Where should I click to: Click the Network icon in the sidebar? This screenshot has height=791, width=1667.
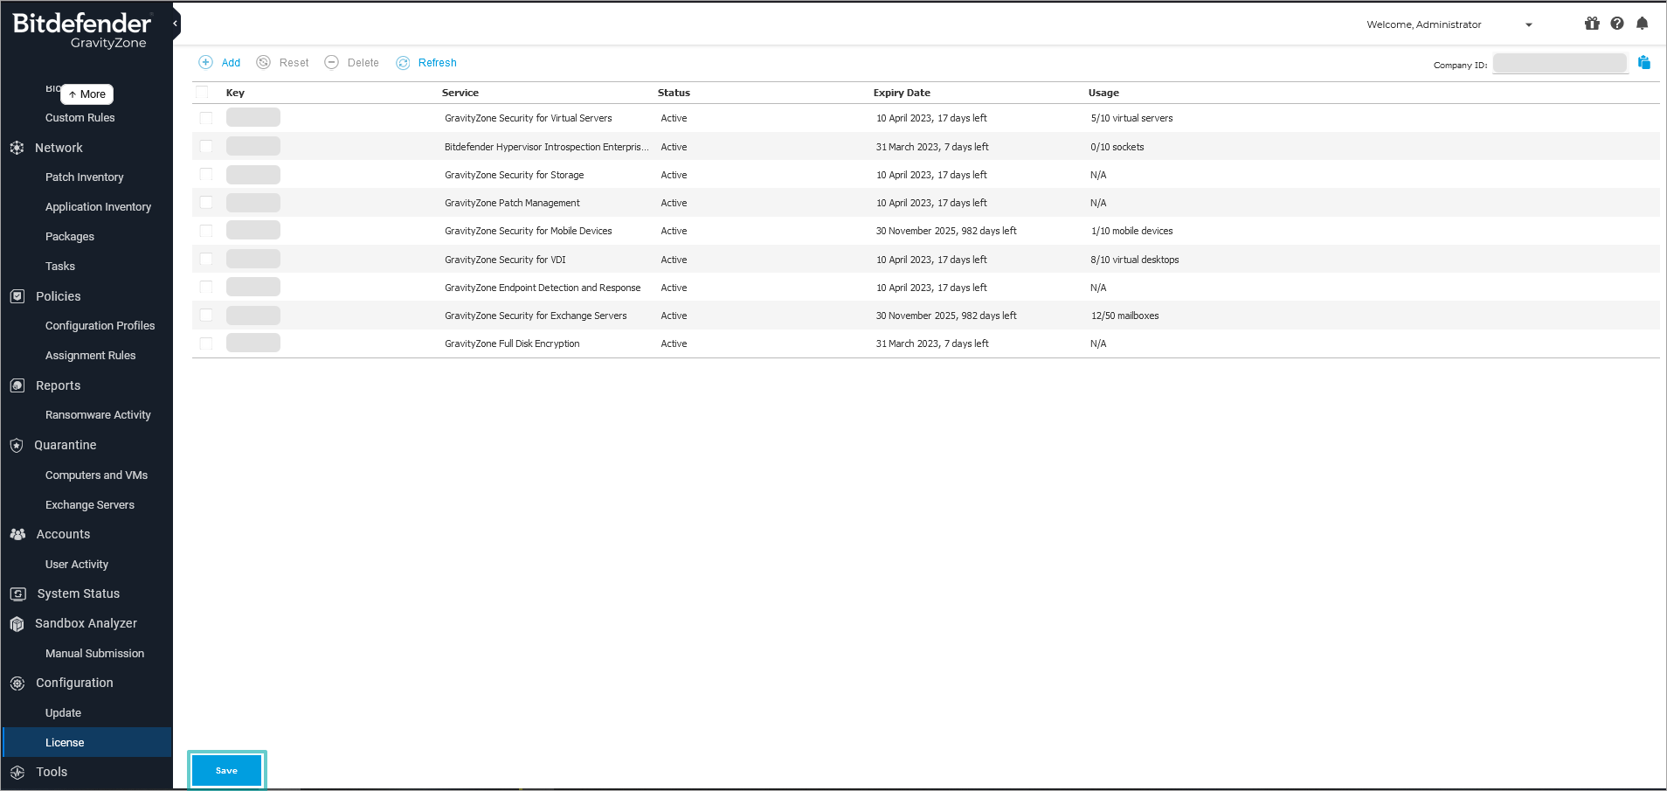(17, 147)
